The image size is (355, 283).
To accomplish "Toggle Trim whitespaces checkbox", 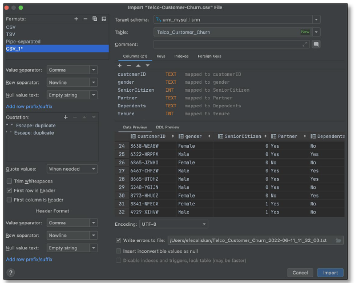I will (x=9, y=181).
